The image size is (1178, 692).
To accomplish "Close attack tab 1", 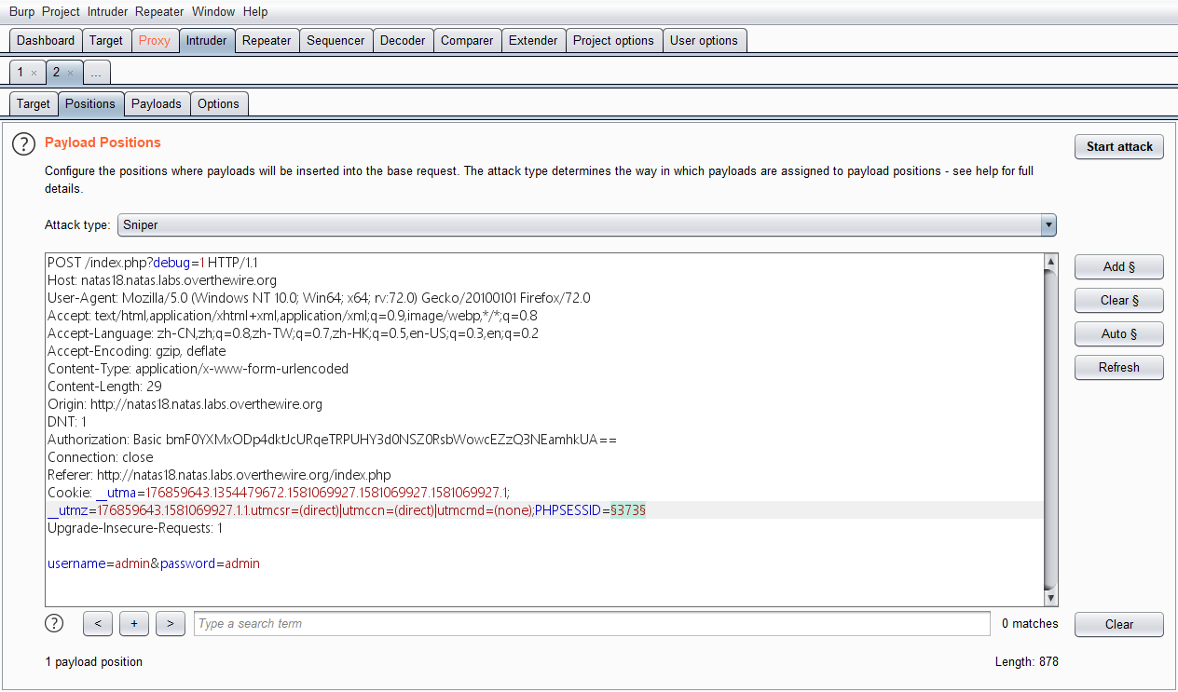I will coord(34,73).
